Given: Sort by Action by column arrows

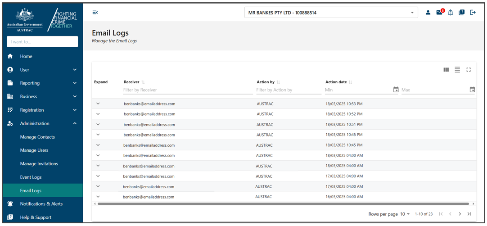Looking at the screenshot, I should coord(278,82).
